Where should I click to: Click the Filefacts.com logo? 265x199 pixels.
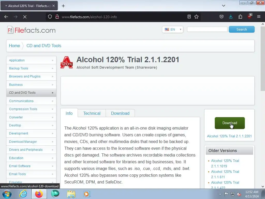31,30
